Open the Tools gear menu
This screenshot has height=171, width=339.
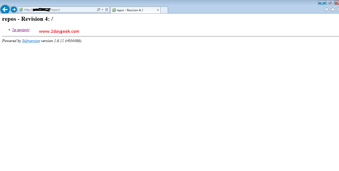[338, 10]
